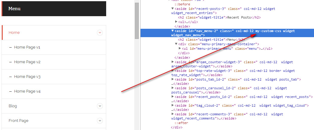Viewport: 314px width, 130px height.
Task: Collapse the nav_menu-2 aside node
Action: pos(173,31)
